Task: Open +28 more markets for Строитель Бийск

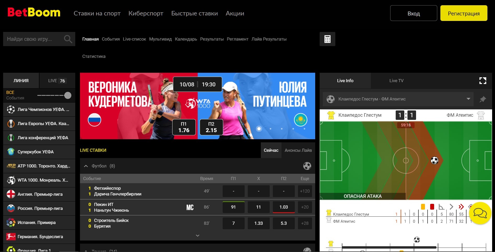Action: click(x=305, y=223)
